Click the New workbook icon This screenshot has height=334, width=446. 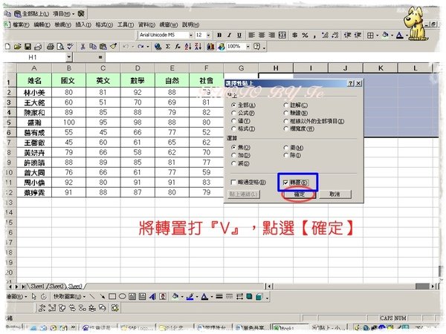[x=8, y=46]
